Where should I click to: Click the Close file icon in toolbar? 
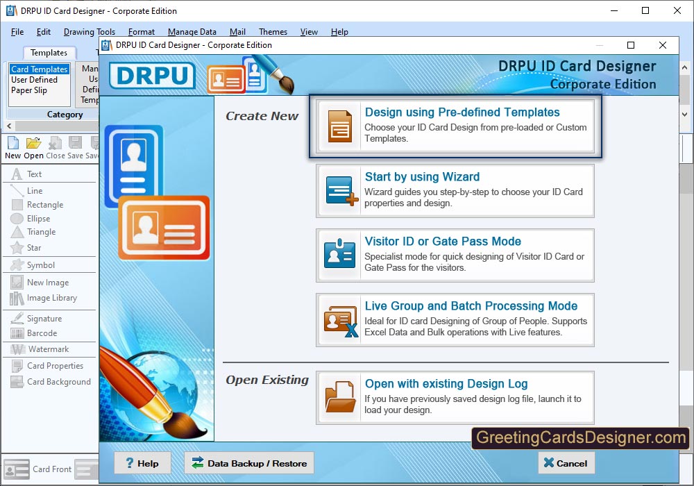click(56, 143)
